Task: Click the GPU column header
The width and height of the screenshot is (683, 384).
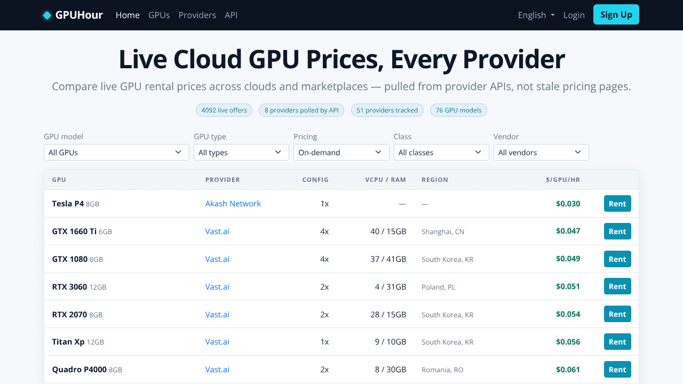Action: click(x=59, y=180)
